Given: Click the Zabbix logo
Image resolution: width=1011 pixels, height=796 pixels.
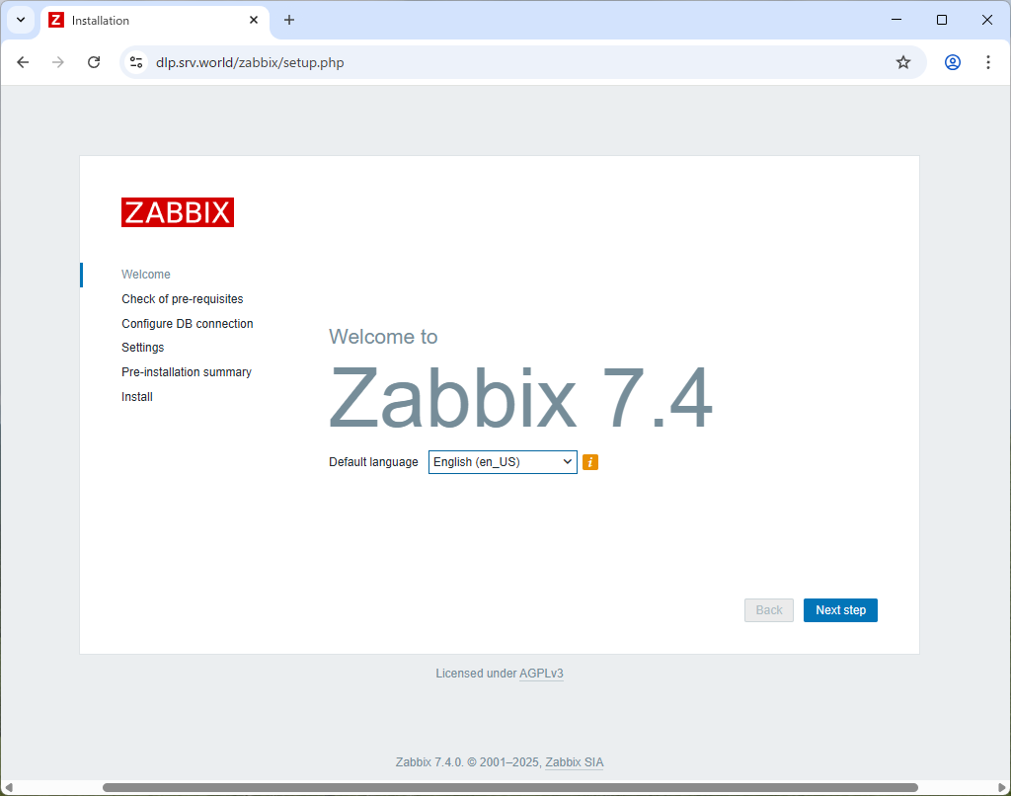Looking at the screenshot, I should 178,211.
